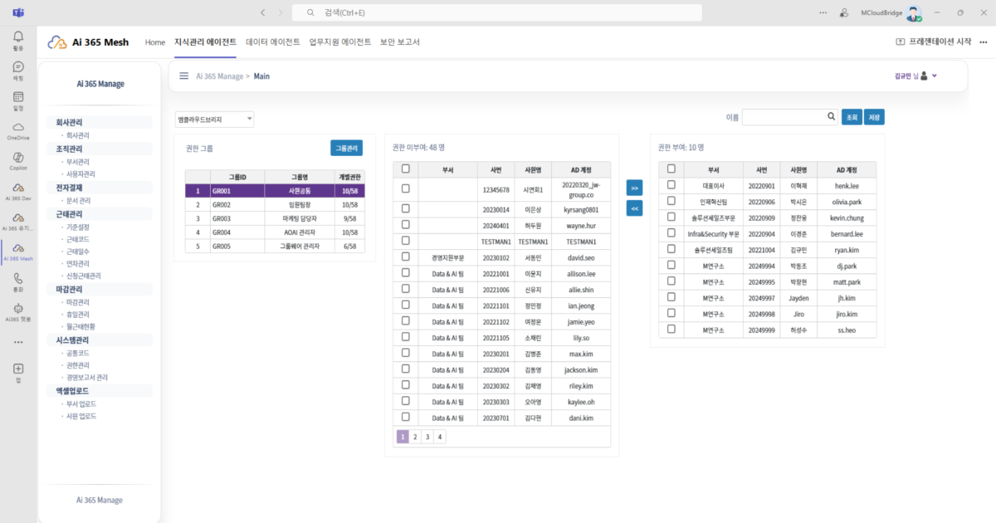Show more apps with the sidebar ellipsis

pyautogui.click(x=18, y=341)
